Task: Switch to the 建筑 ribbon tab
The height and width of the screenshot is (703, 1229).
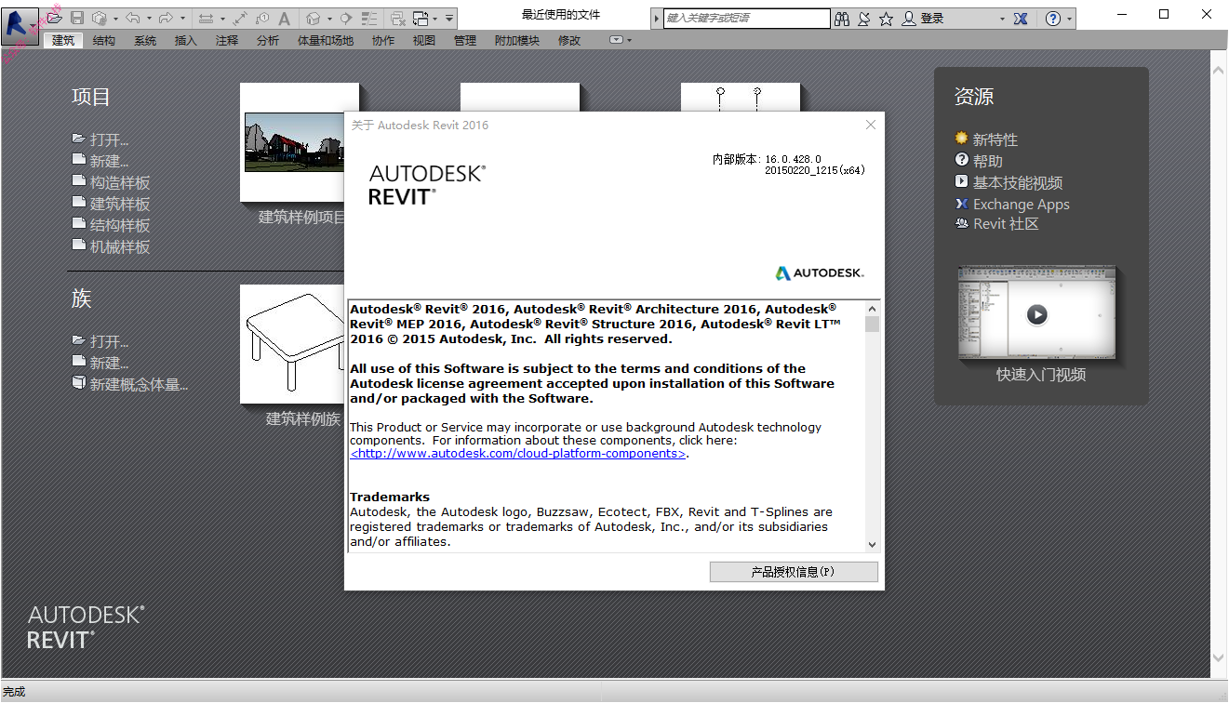Action: (x=63, y=40)
